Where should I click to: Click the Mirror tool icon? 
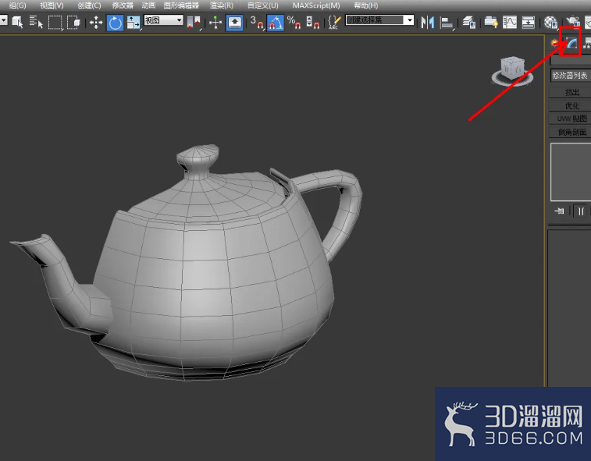[x=427, y=23]
